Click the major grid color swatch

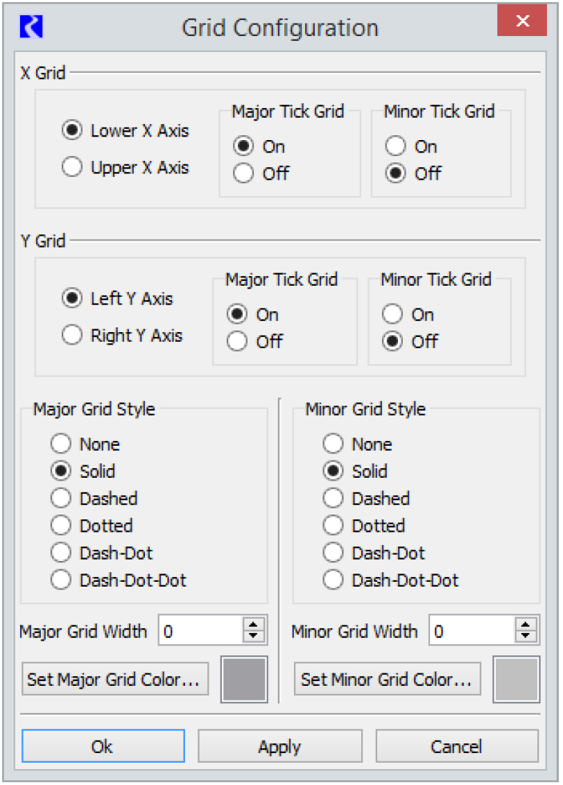[x=243, y=680]
